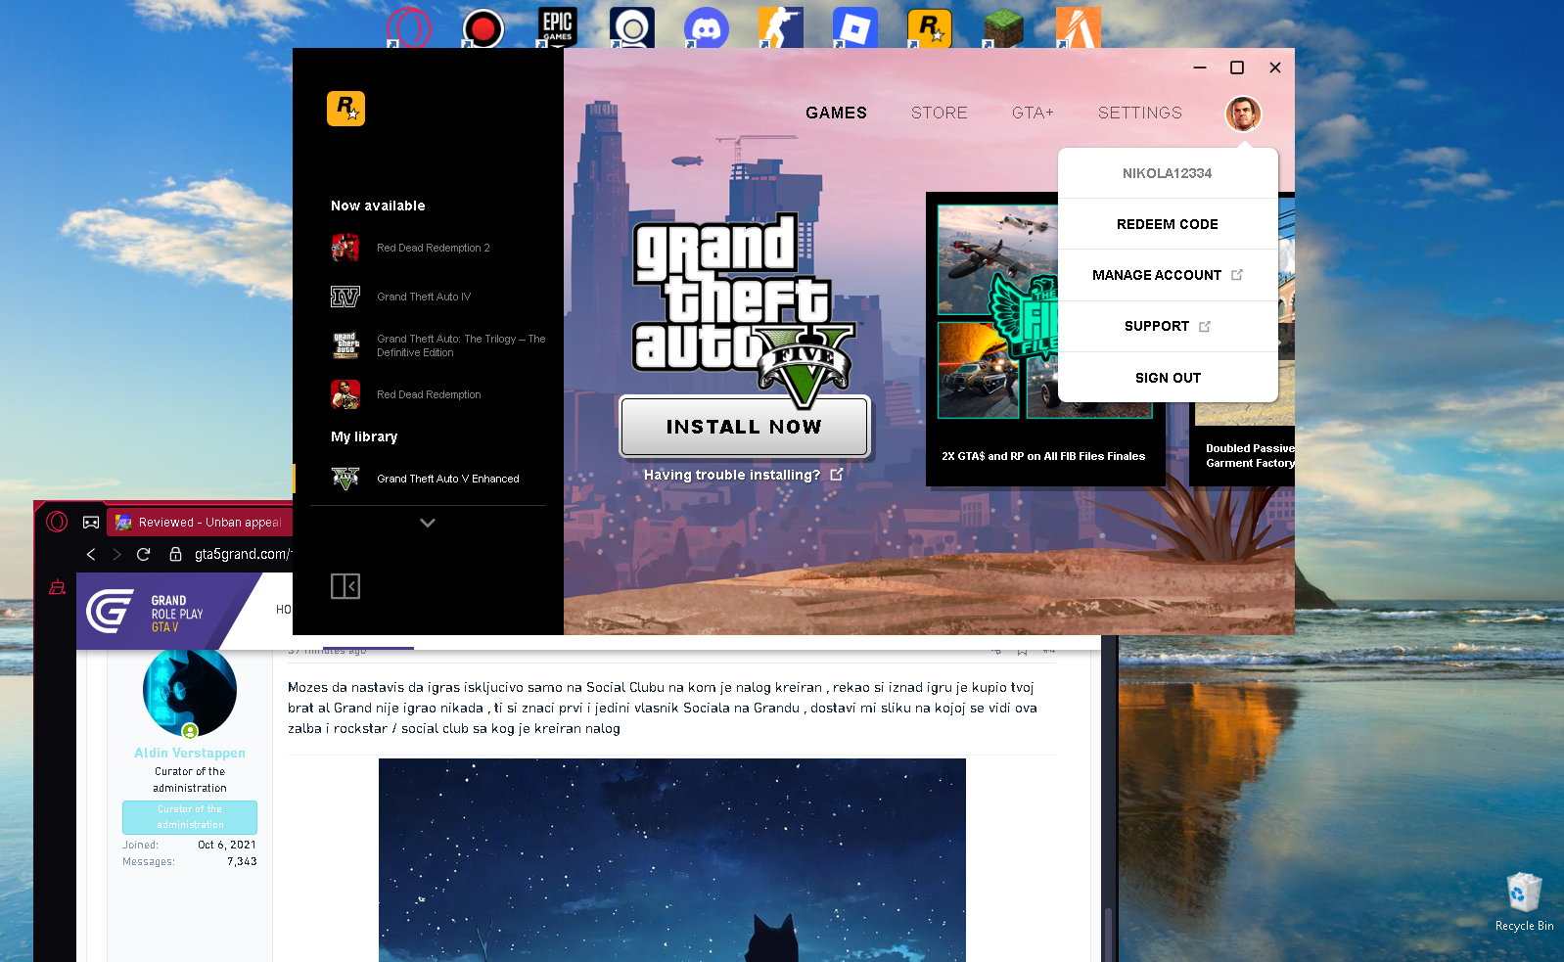Choose REDEEM CODE from profile menu
Screen dimensions: 1564x962
point(1168,224)
